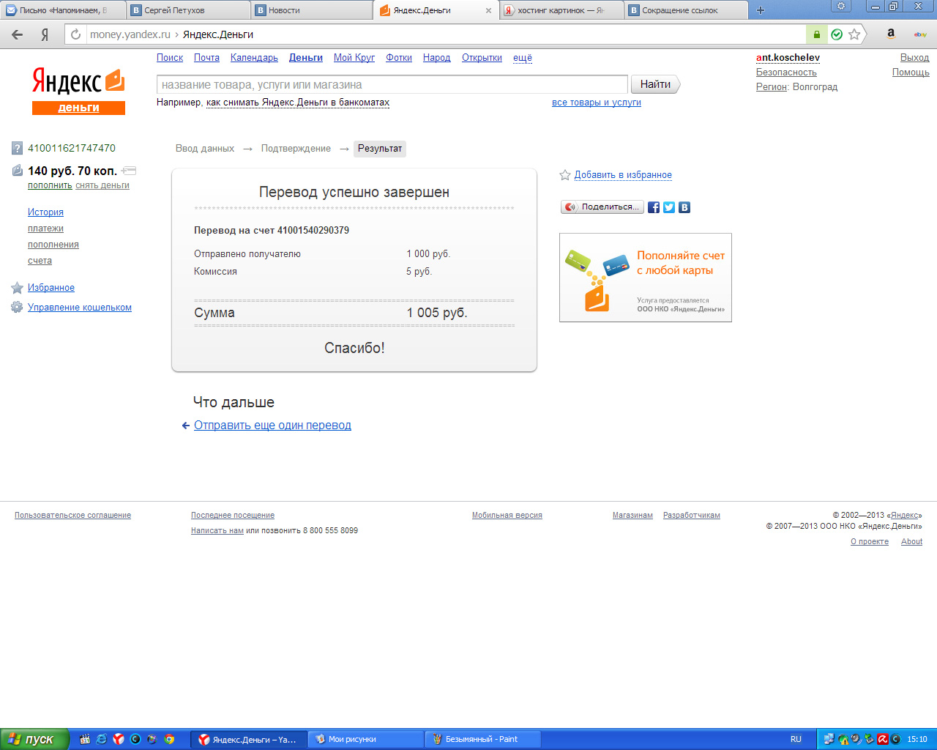Launch Chrome from the quick launch bar
Screen dimensions: 937x750
click(169, 739)
